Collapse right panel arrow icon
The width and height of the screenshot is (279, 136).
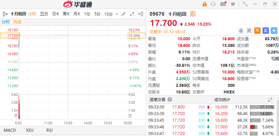tap(141, 14)
